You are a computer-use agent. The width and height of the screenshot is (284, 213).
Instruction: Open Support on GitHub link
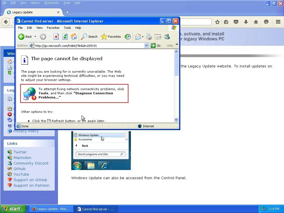coord(30,180)
